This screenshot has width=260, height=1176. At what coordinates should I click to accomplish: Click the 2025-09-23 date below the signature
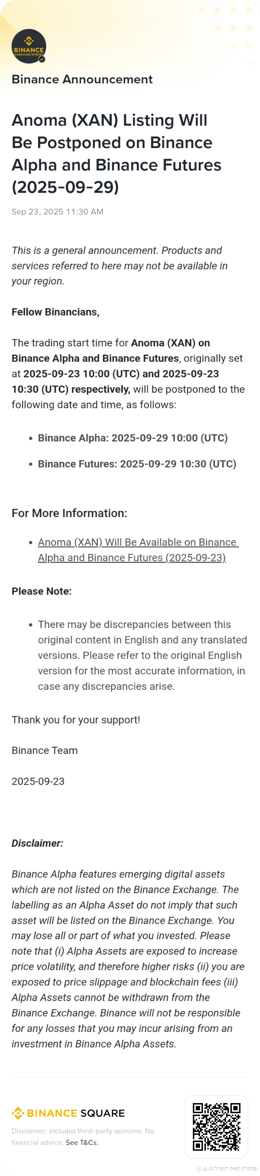tap(38, 781)
